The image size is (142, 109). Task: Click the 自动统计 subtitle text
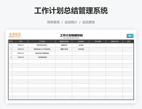pyautogui.click(x=71, y=22)
